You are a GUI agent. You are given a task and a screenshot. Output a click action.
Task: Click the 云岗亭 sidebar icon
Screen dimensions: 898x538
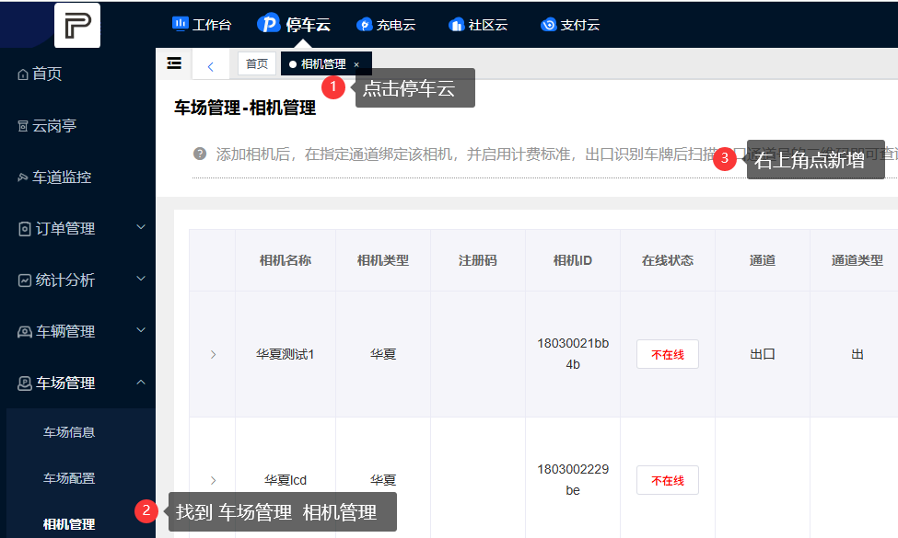[x=23, y=126]
